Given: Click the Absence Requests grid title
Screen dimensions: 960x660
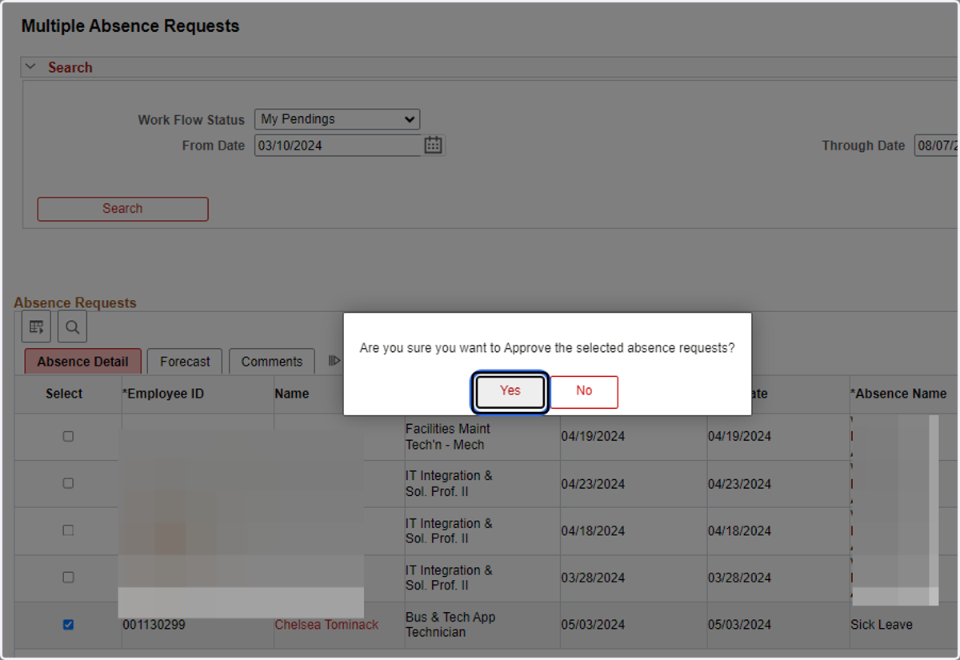Looking at the screenshot, I should point(75,303).
